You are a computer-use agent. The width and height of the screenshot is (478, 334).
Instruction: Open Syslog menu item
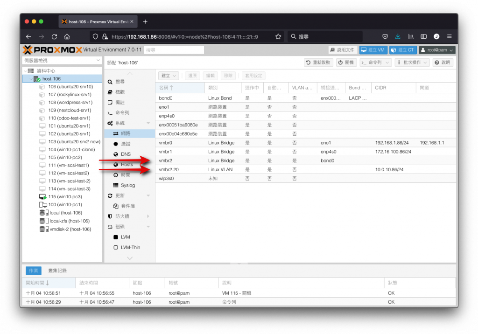pos(130,185)
